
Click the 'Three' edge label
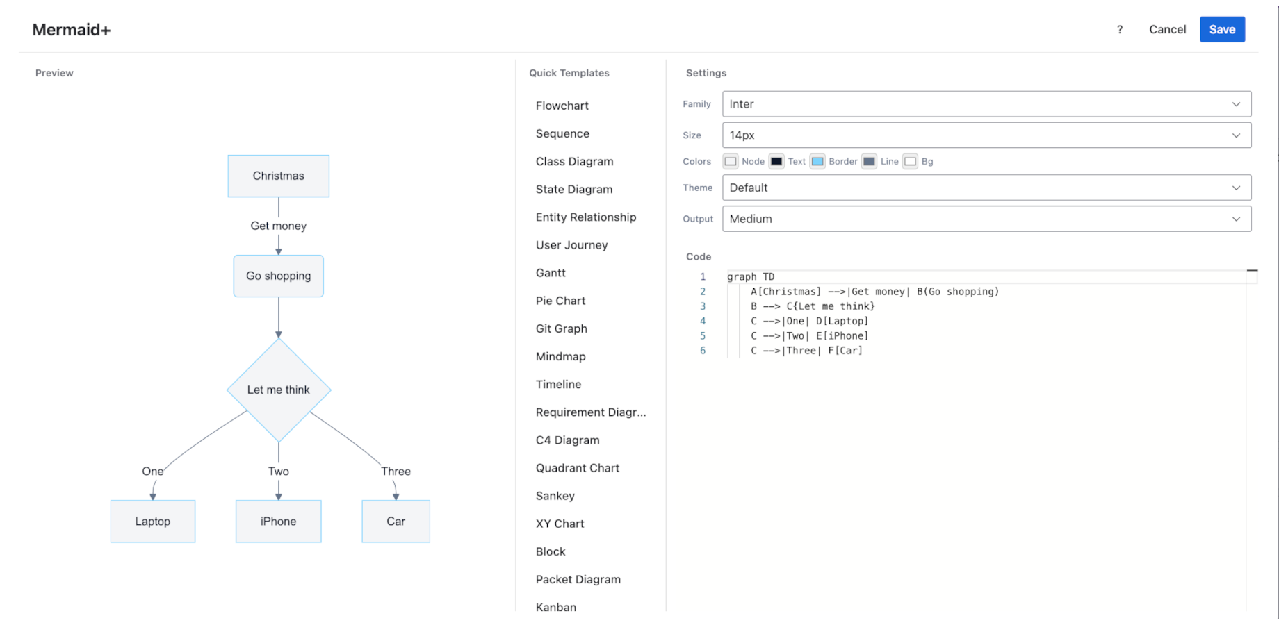[396, 472]
